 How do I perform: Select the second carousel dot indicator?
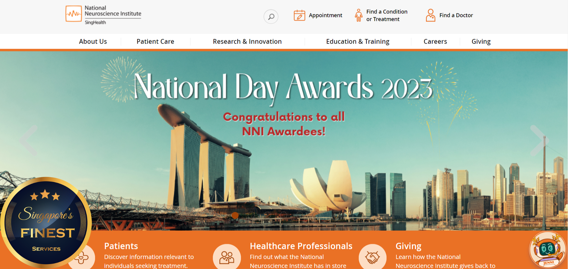pos(251,215)
